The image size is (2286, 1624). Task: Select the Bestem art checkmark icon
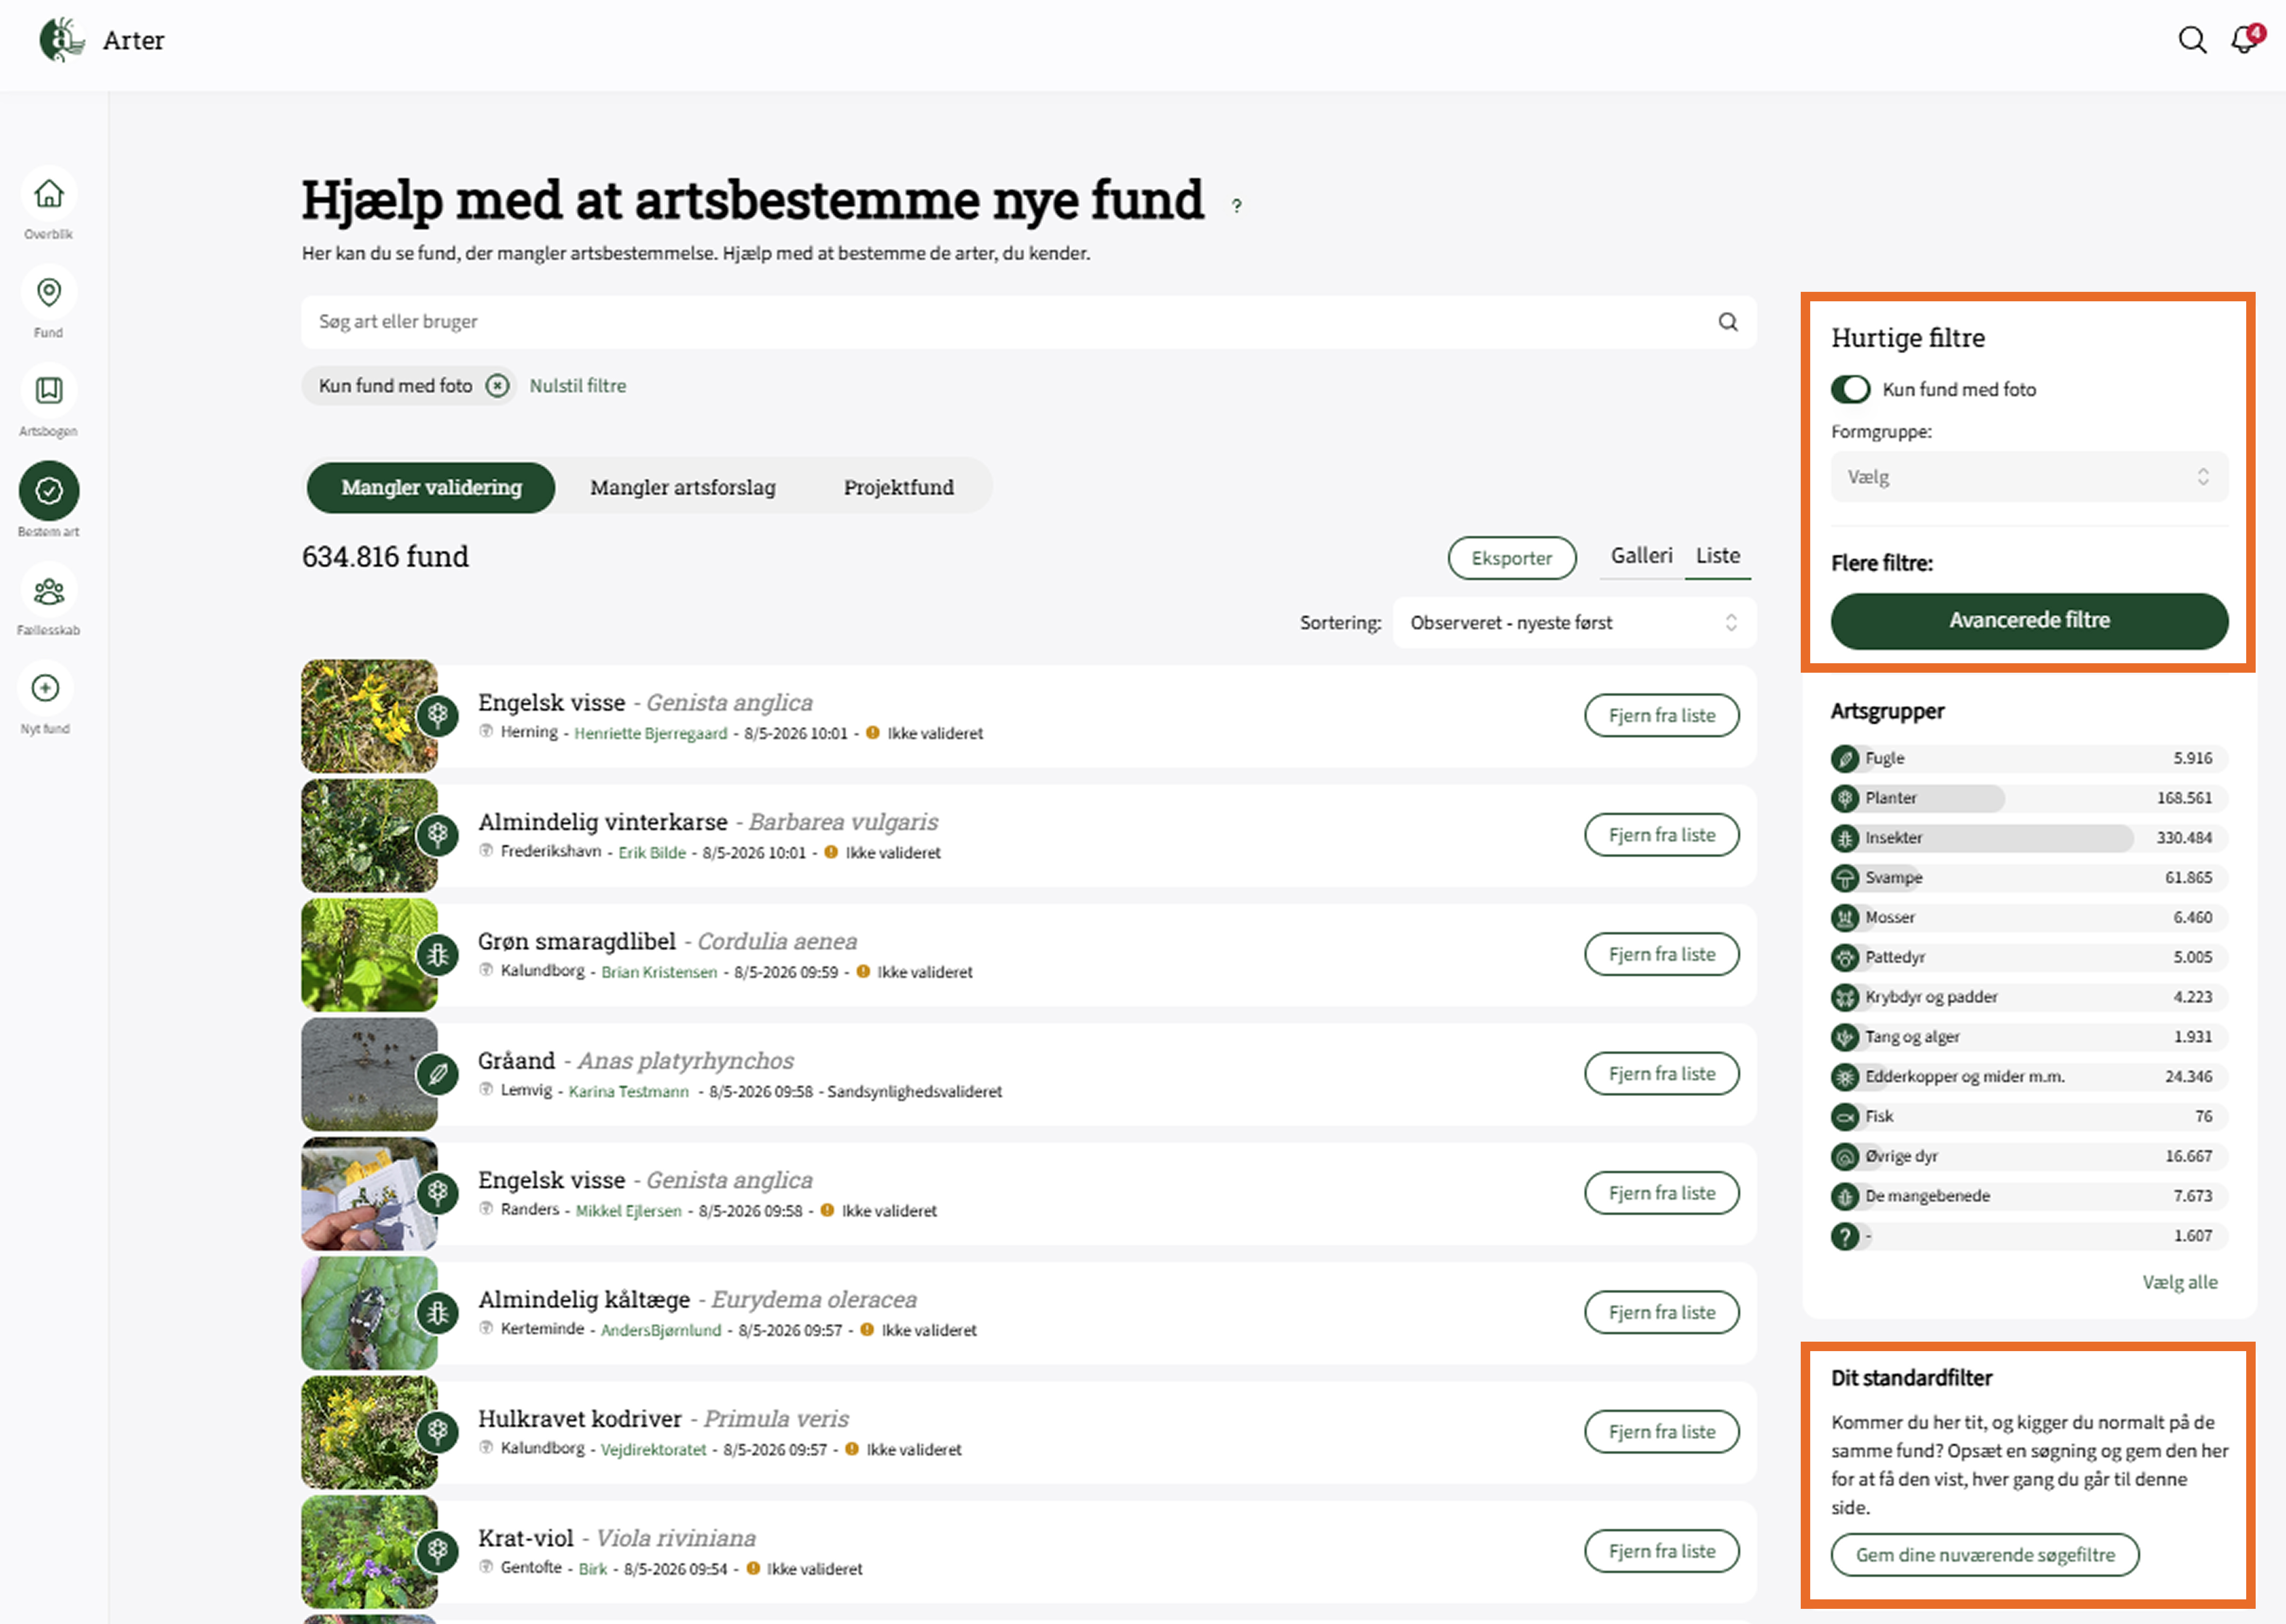click(49, 491)
